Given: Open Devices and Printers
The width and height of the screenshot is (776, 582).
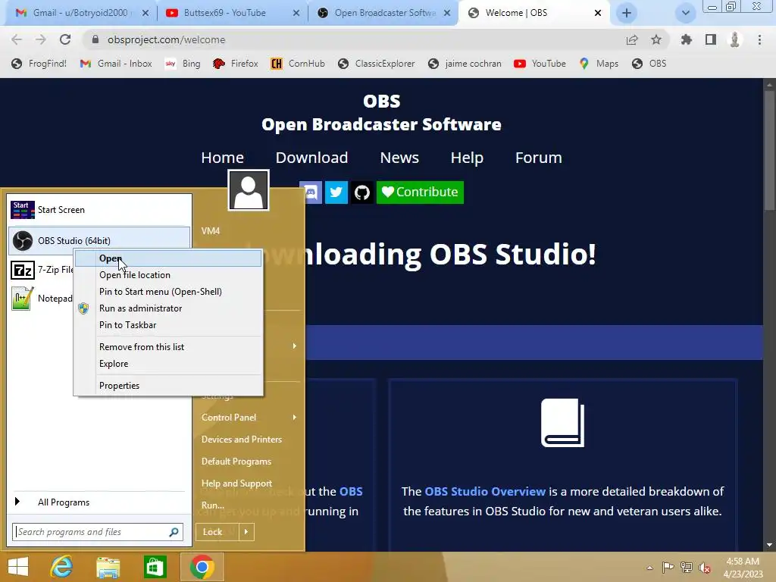Looking at the screenshot, I should [x=242, y=440].
